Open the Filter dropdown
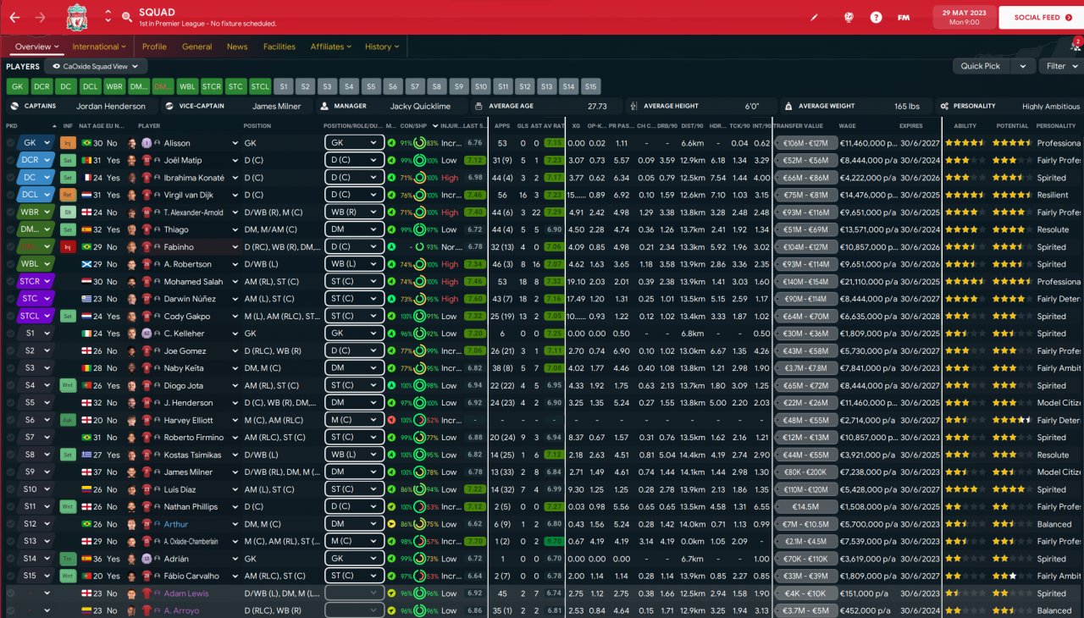The height and width of the screenshot is (618, 1084). tap(1061, 66)
